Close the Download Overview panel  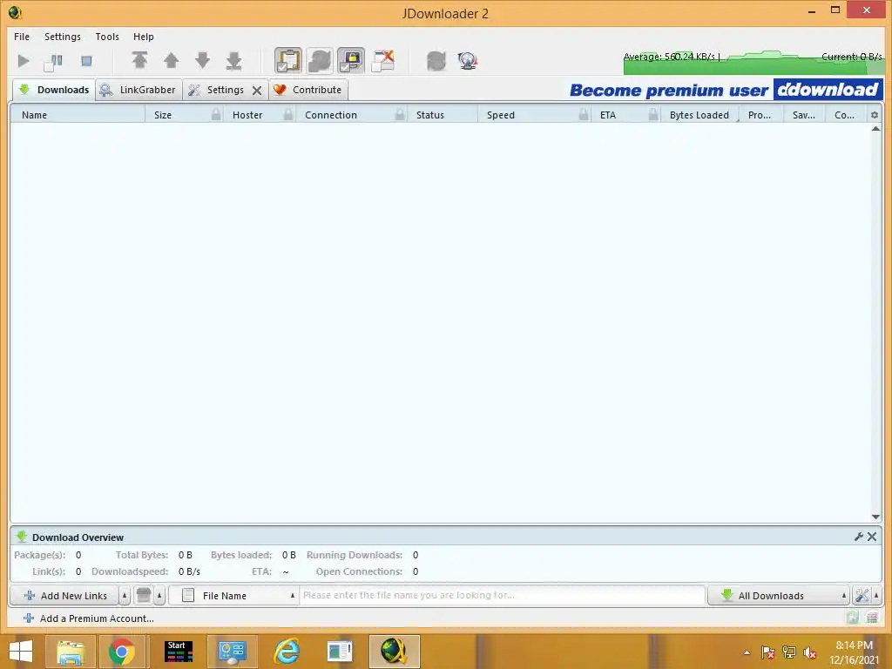click(x=872, y=537)
